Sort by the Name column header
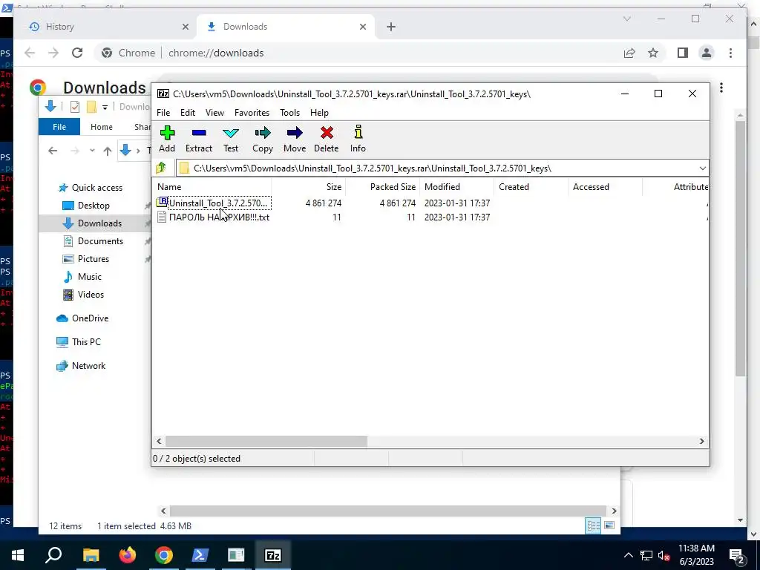 [x=212, y=186]
